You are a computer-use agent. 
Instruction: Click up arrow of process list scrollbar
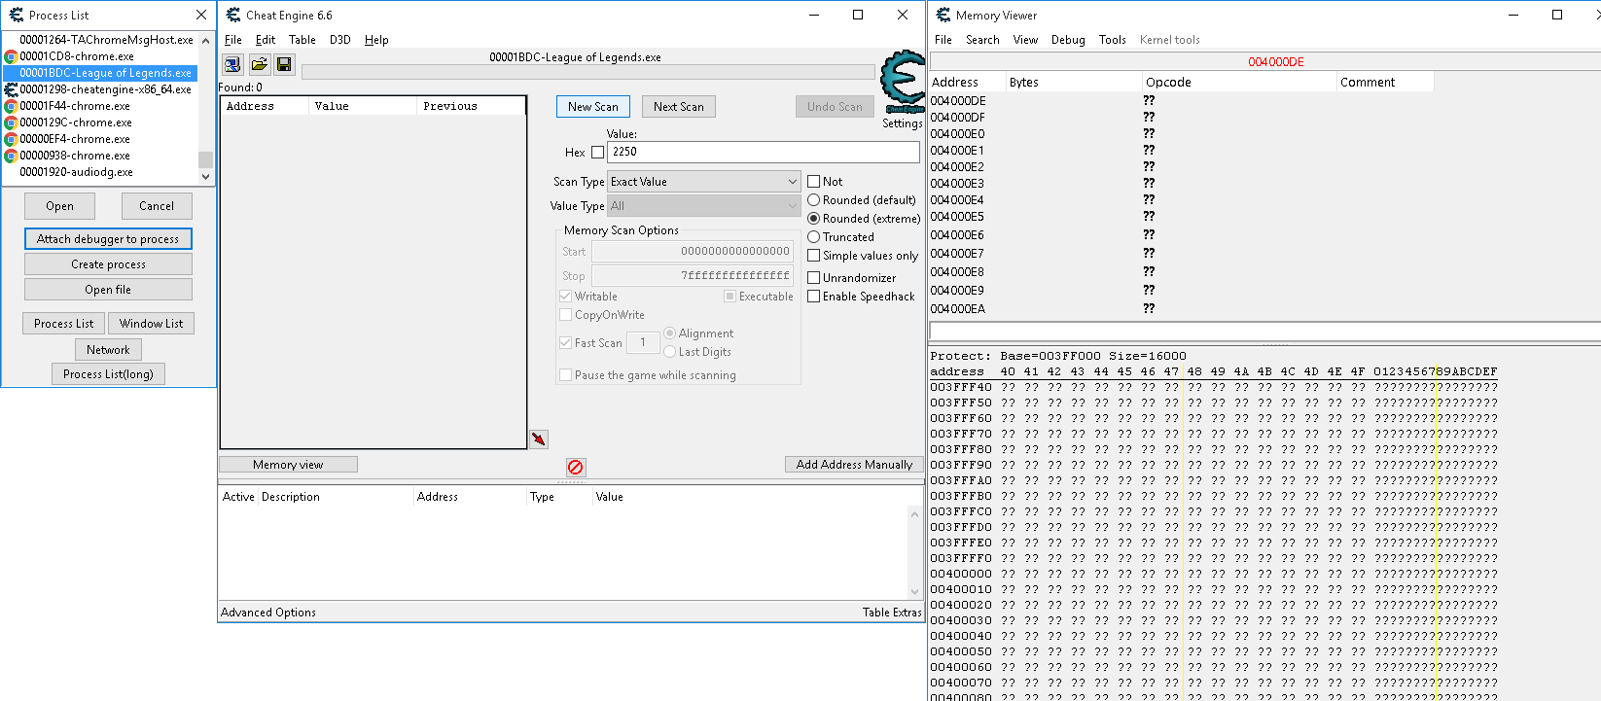click(x=205, y=41)
